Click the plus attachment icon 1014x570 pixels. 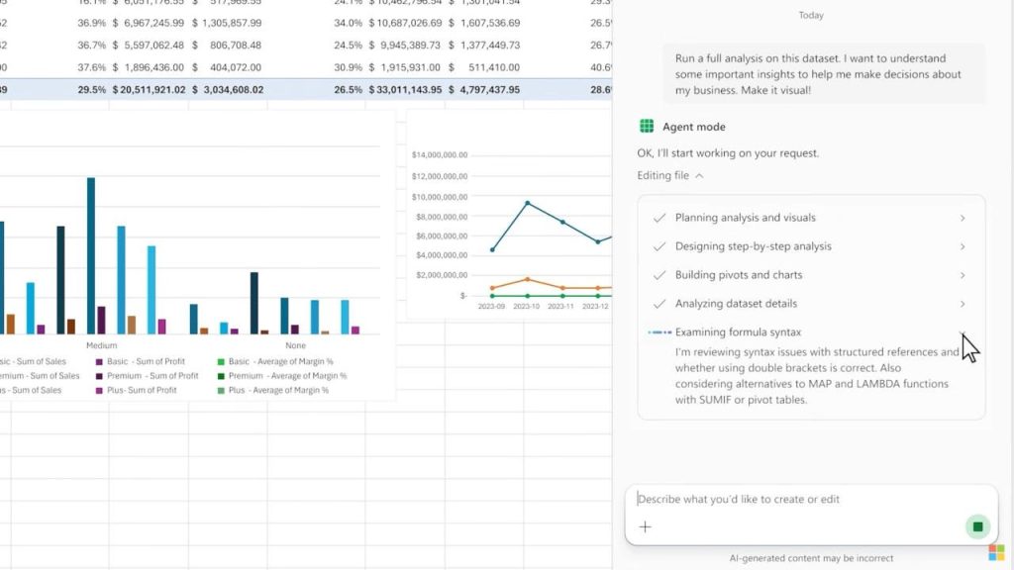(645, 526)
